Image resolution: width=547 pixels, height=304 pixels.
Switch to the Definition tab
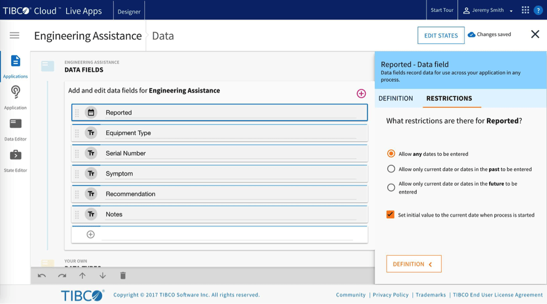[x=396, y=98]
